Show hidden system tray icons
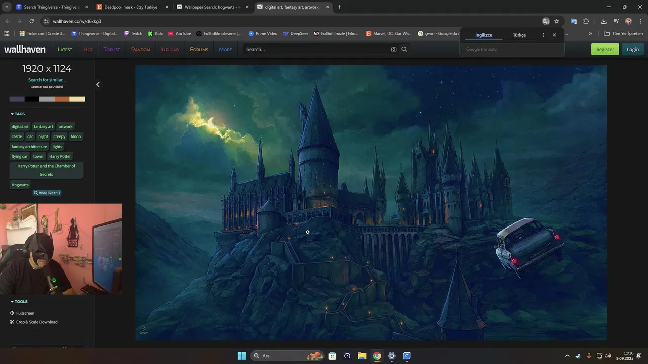Image resolution: width=648 pixels, height=364 pixels. 567,356
